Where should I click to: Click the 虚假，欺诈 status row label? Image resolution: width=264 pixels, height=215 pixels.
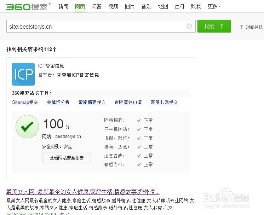117,138
